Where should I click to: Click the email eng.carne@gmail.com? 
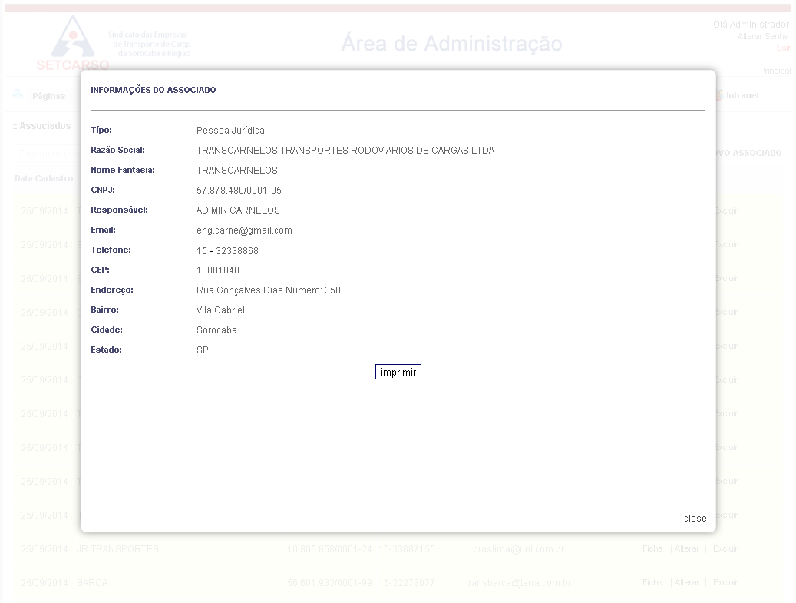pos(244,230)
